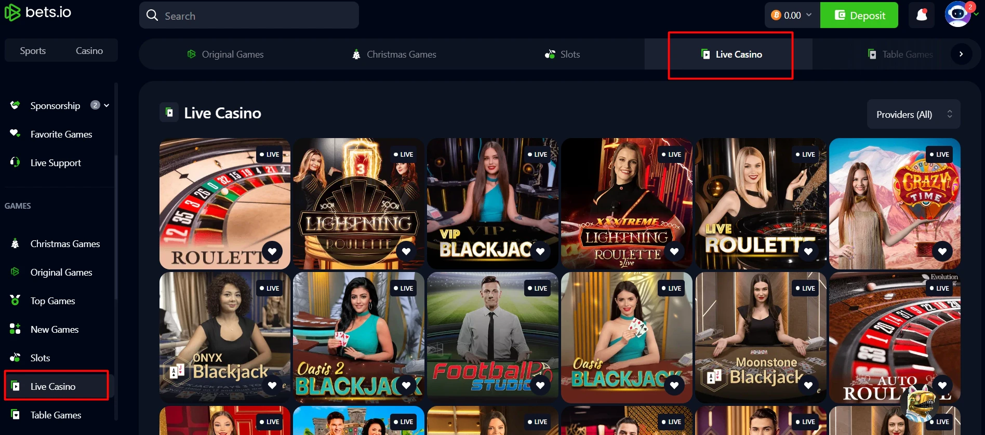Screen dimensions: 985x435
Task: Click the Search input field
Action: coord(249,15)
